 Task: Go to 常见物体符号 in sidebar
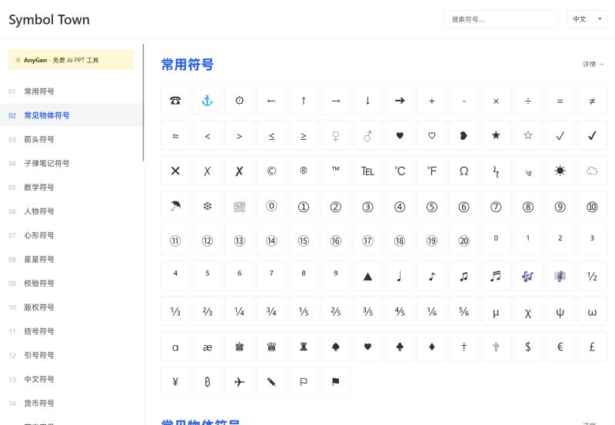(x=71, y=115)
